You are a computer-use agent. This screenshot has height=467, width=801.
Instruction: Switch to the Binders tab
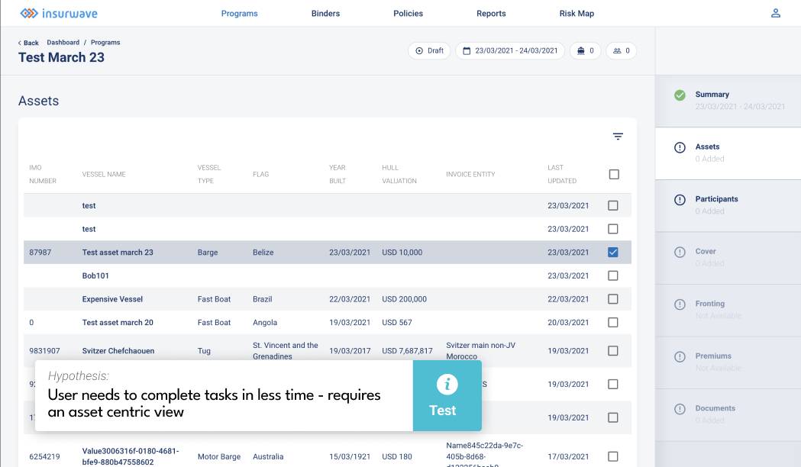325,14
